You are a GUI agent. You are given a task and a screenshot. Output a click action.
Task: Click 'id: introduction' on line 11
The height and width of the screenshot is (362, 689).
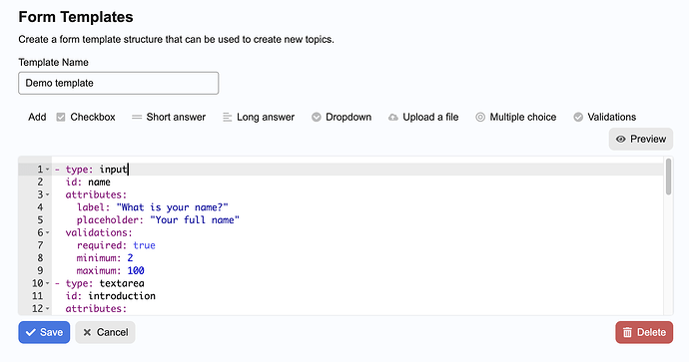coord(110,296)
